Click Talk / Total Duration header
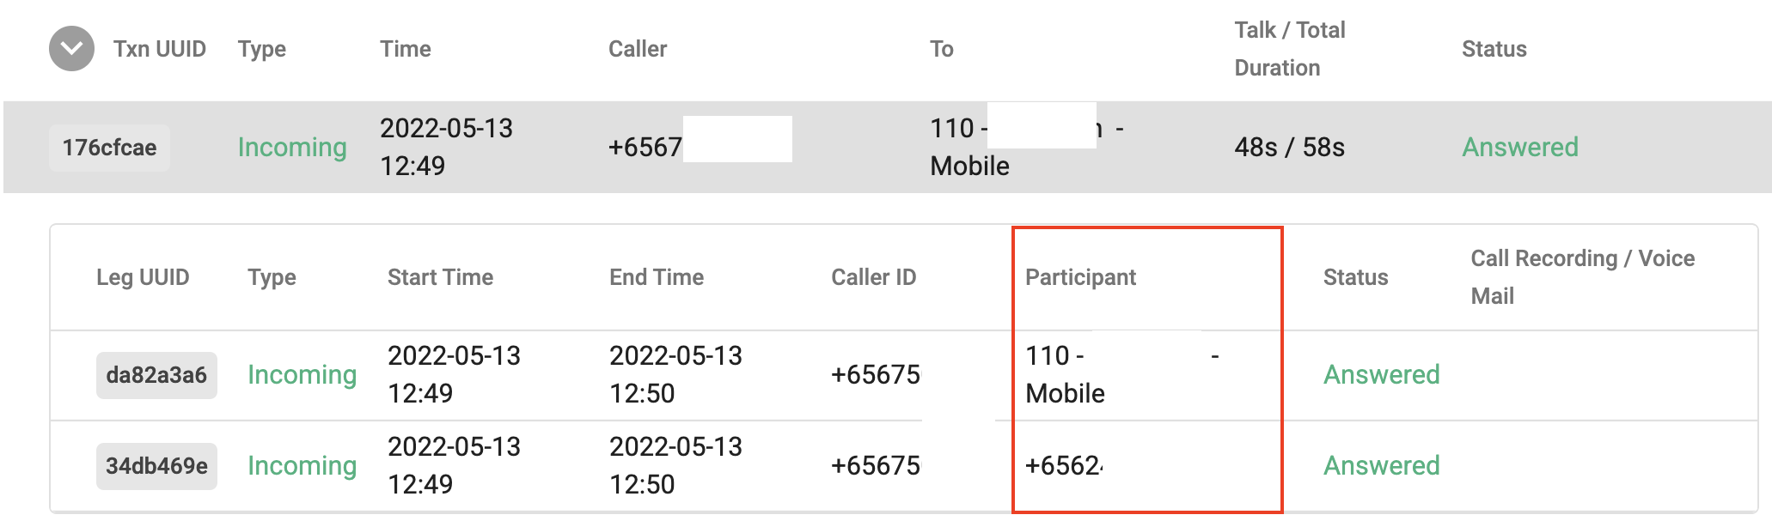The image size is (1772, 527). tap(1290, 49)
